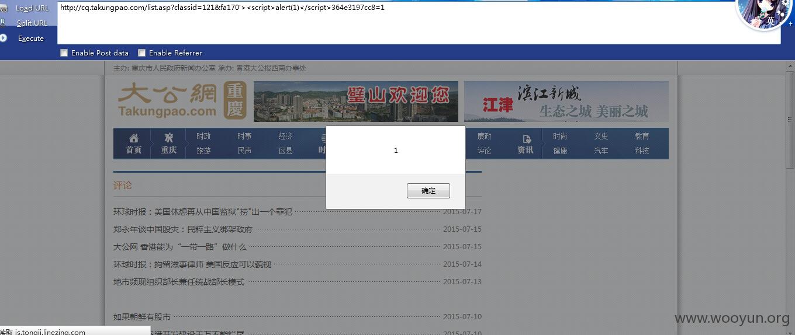The image size is (795, 335).
Task: Click the Execute icon
Action: coord(3,38)
